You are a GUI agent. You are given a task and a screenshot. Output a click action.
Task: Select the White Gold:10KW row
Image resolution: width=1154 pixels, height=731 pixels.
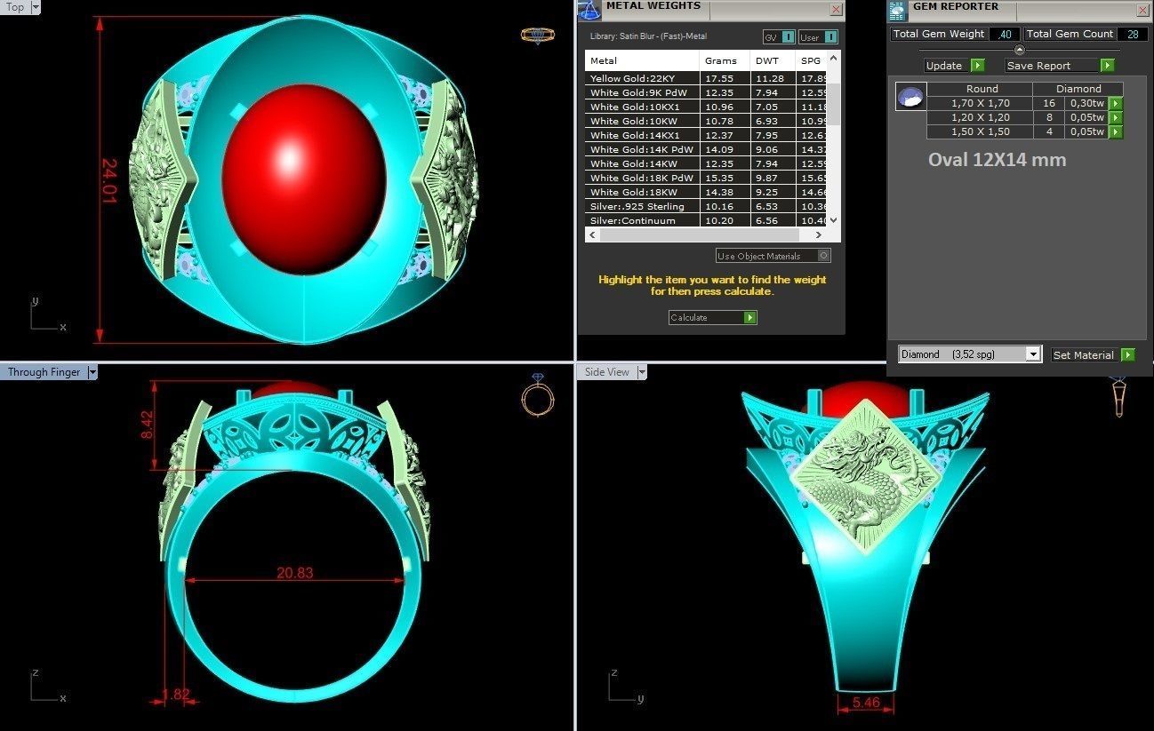(x=706, y=121)
